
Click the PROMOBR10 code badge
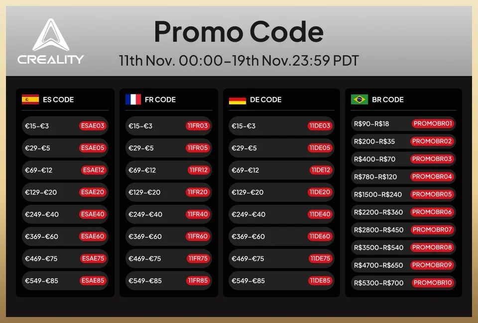point(433,283)
